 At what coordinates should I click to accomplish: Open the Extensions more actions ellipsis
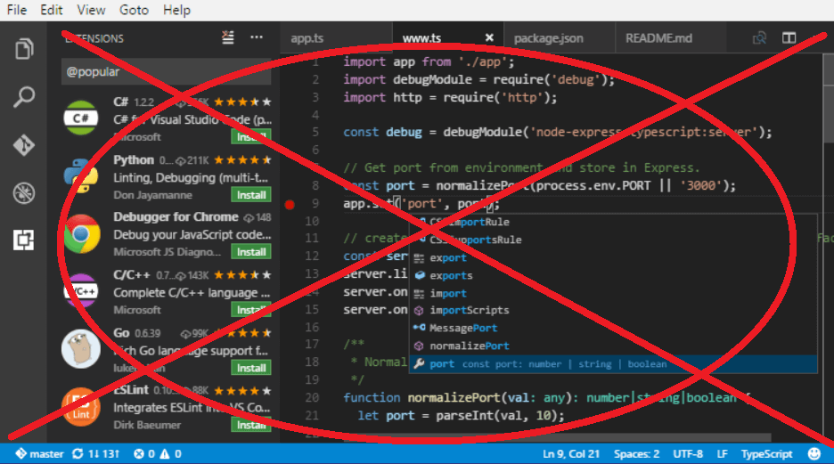point(257,37)
